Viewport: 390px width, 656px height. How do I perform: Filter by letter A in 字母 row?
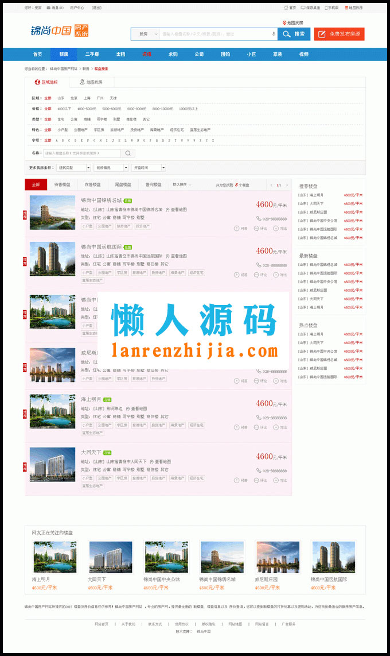57,141
